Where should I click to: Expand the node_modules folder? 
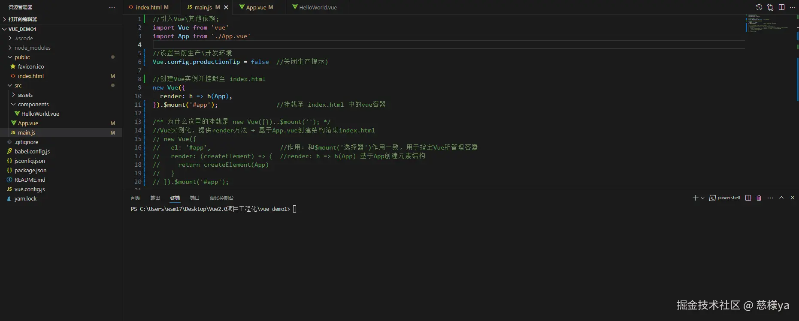point(61,48)
